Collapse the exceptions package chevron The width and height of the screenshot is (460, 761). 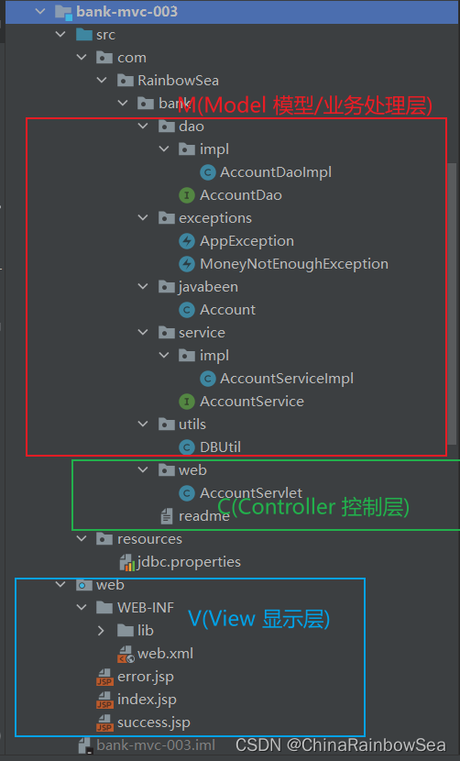point(143,218)
